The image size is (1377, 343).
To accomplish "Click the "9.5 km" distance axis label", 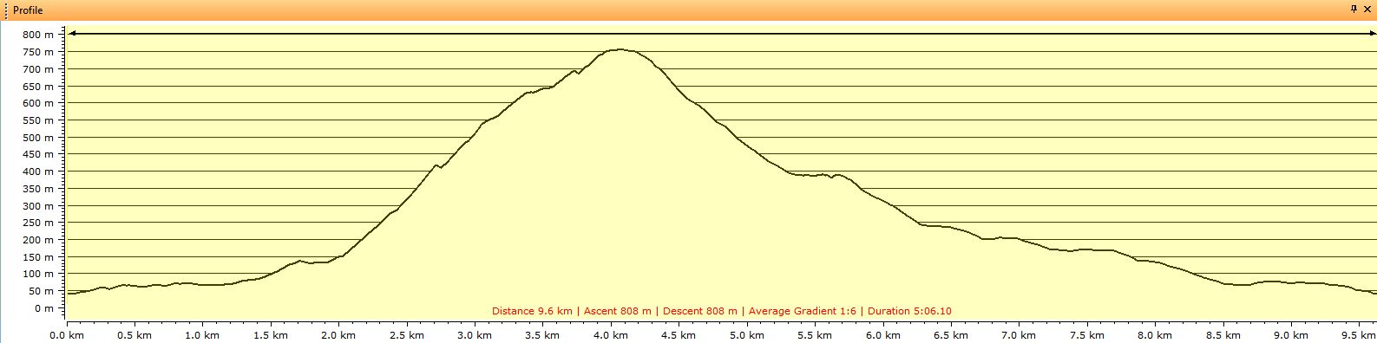I will click(1358, 335).
